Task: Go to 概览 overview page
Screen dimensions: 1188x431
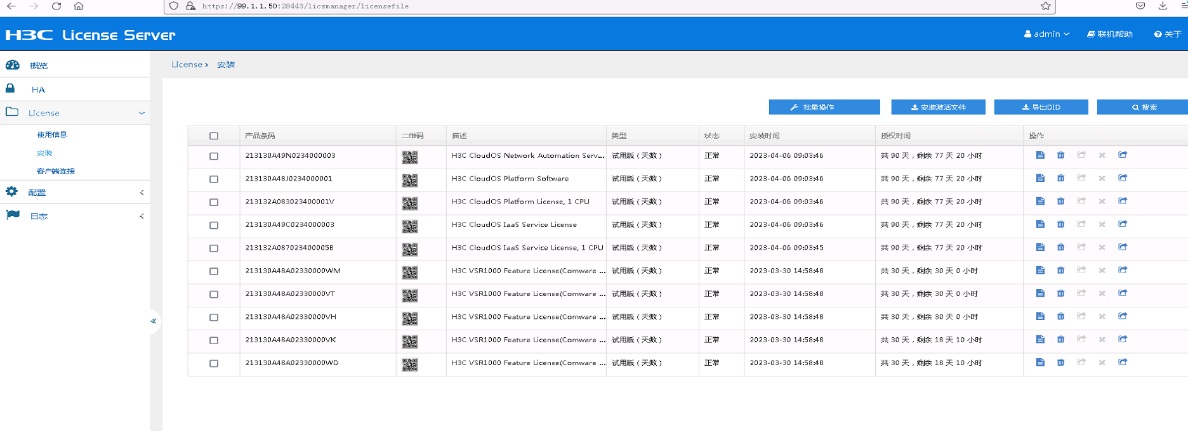Action: click(x=38, y=65)
